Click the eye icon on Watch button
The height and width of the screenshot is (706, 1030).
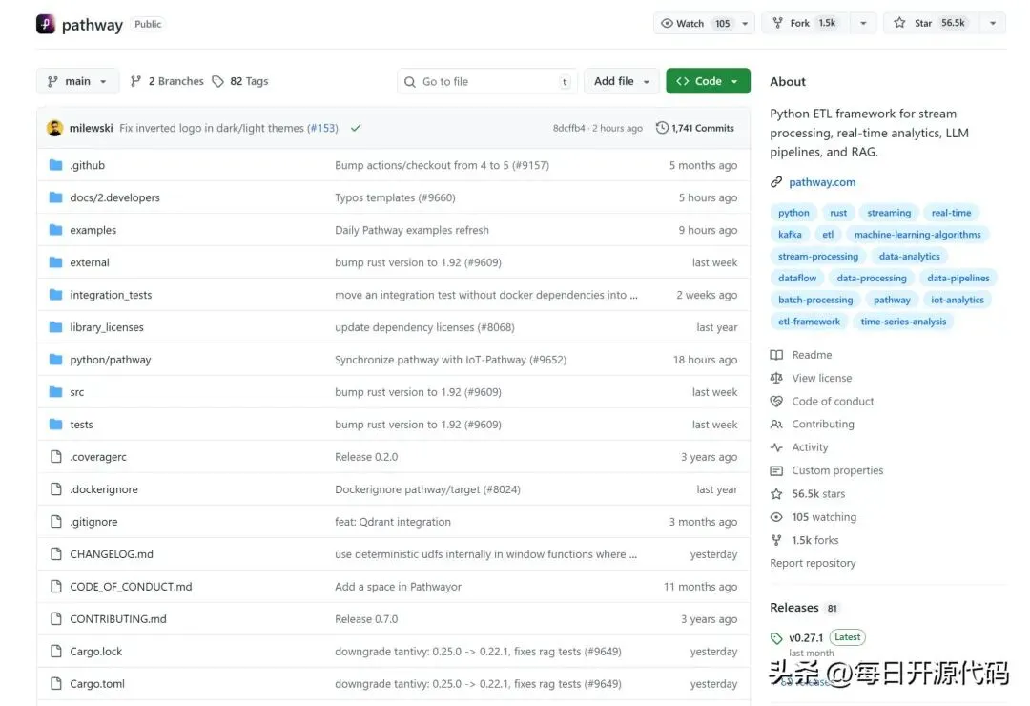point(667,23)
